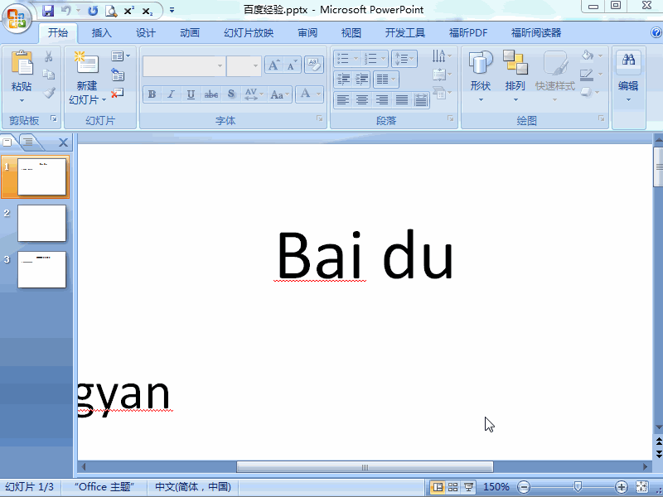Redo the last action
The height and width of the screenshot is (497, 663).
[93, 11]
